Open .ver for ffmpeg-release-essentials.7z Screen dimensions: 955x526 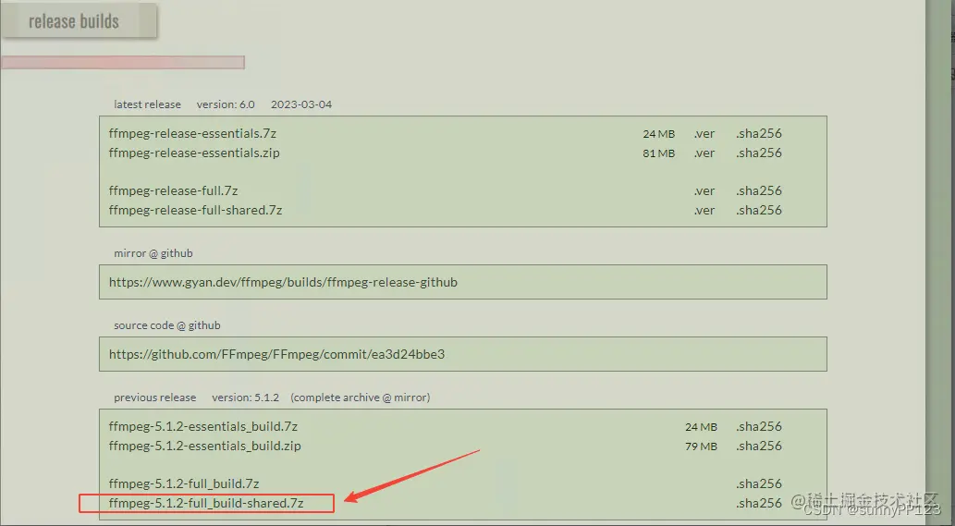tap(704, 134)
